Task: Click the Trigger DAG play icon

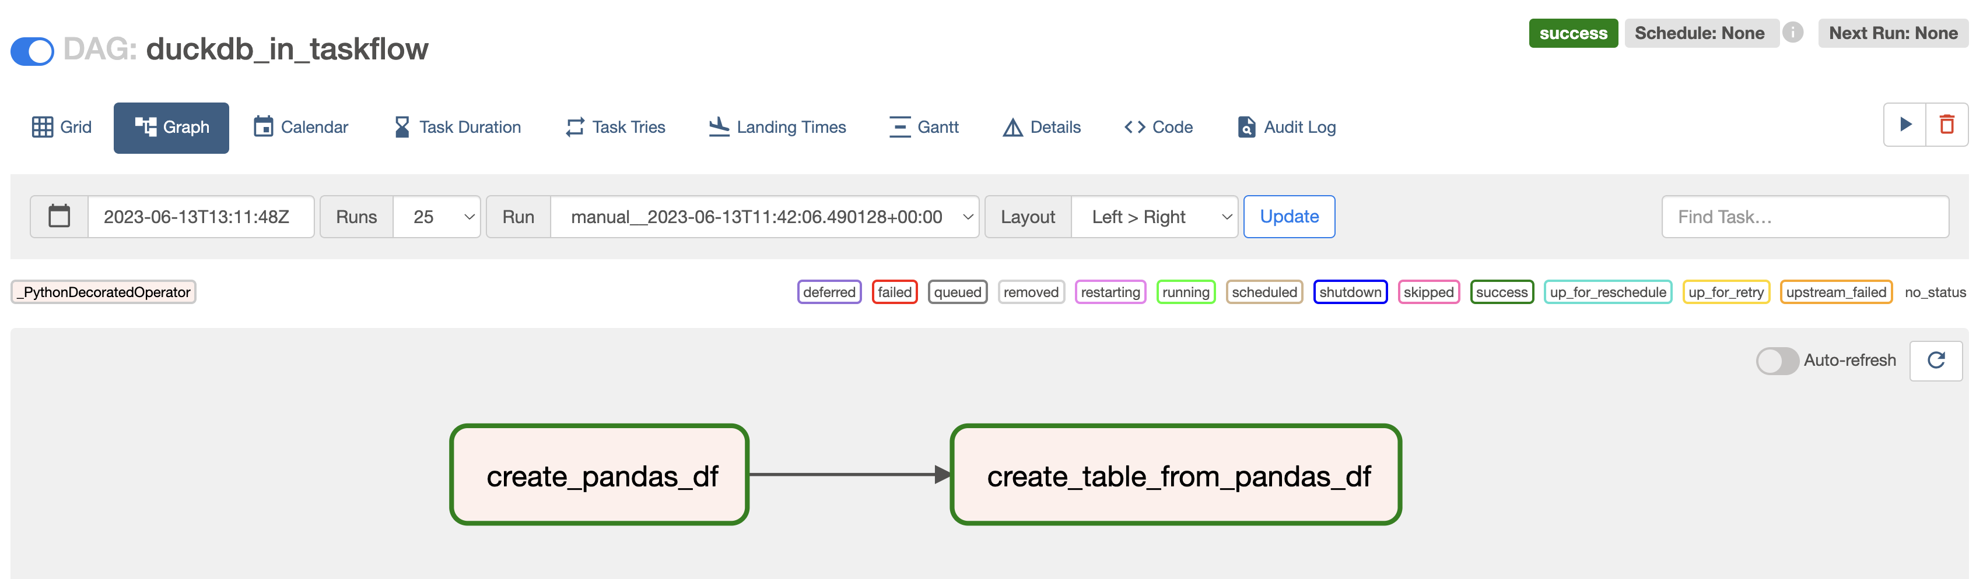Action: 1904,125
